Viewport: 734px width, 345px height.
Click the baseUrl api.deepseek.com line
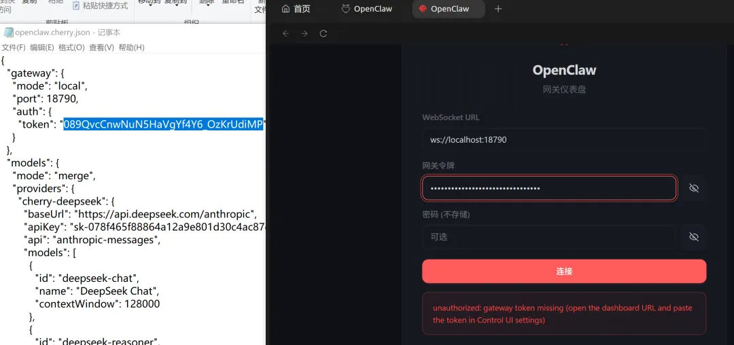tap(141, 215)
